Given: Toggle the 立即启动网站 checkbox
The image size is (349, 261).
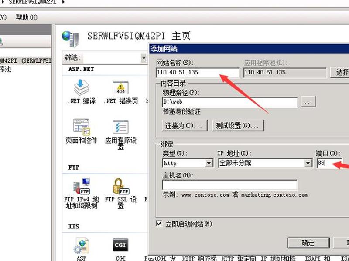Looking at the screenshot, I should 159,223.
